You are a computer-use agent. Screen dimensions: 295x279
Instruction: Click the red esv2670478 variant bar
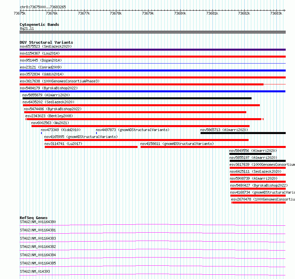259,203
